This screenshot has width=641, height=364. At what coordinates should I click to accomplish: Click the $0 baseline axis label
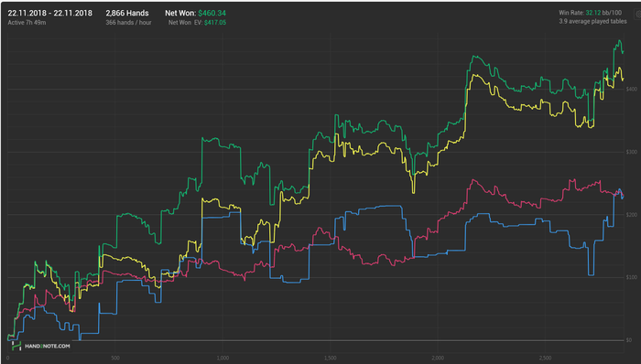[629, 340]
